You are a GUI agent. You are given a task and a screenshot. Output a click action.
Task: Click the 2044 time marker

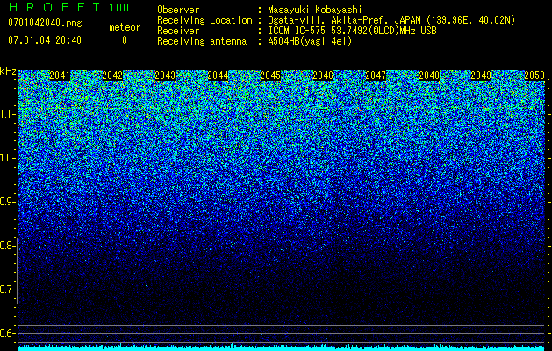218,75
